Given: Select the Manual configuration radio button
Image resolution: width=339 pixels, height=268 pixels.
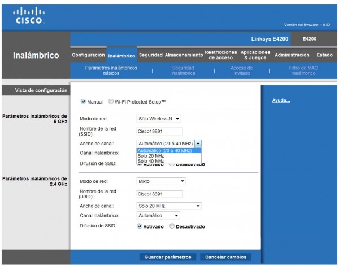Looking at the screenshot, I should point(83,101).
